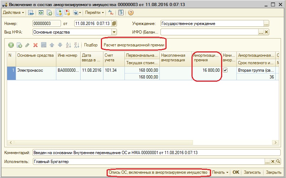Open calendar picker beside the date field
This screenshot has width=286, height=178.
(114, 24)
